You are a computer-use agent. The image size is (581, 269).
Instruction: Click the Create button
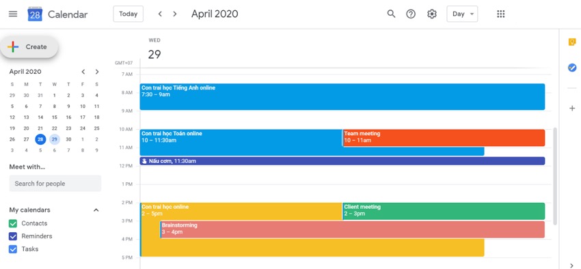pos(29,47)
